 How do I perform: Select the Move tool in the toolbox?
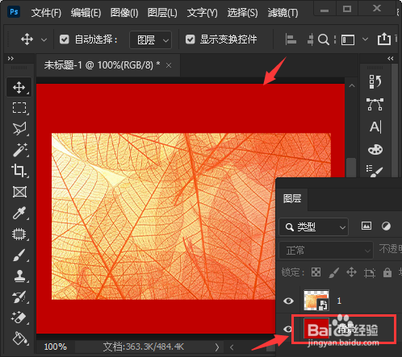click(19, 87)
